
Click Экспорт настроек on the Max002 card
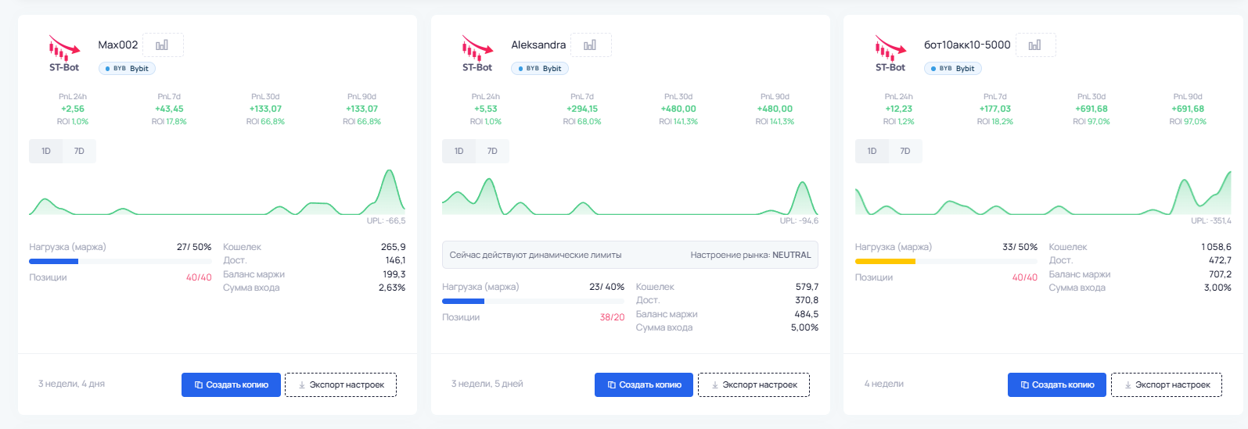(x=340, y=384)
